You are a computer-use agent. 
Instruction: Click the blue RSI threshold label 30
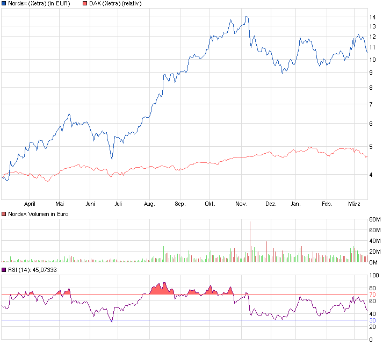[372, 320]
